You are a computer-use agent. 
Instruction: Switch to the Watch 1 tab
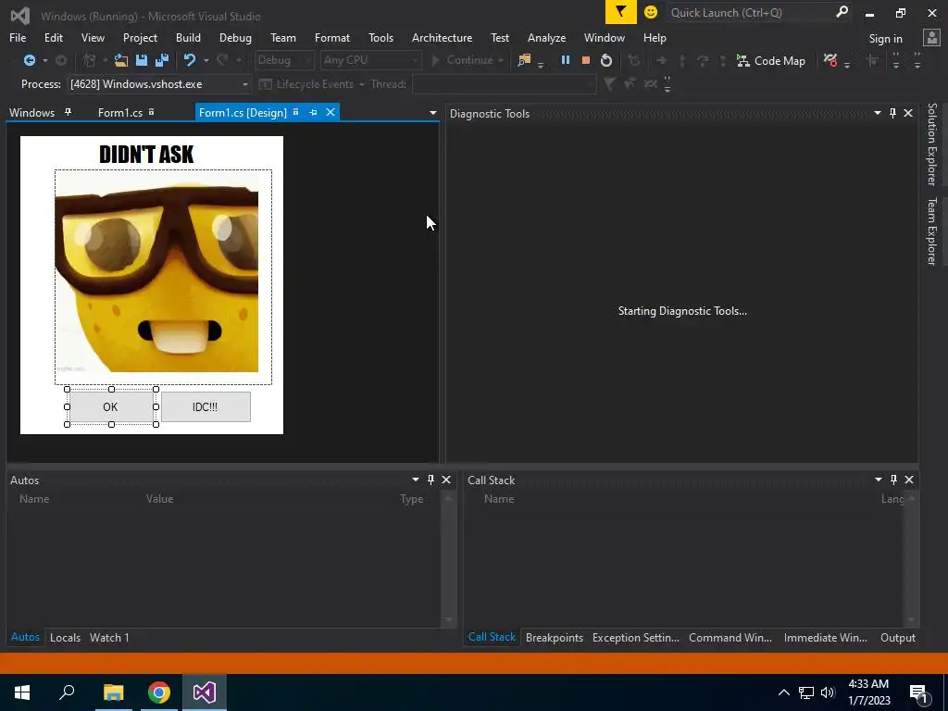[x=109, y=637]
